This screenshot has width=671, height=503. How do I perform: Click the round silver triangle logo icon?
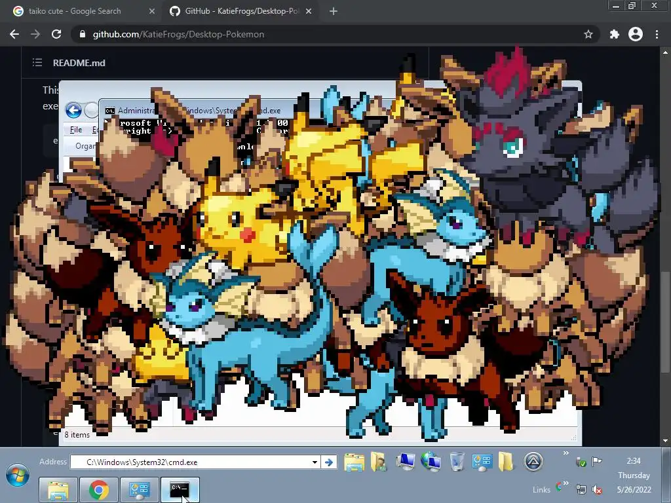(x=533, y=462)
